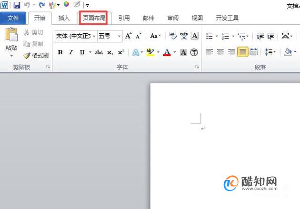Click the 格式刷 (Format Painter) button
Viewport: 300px width, 209px height.
click(36, 56)
